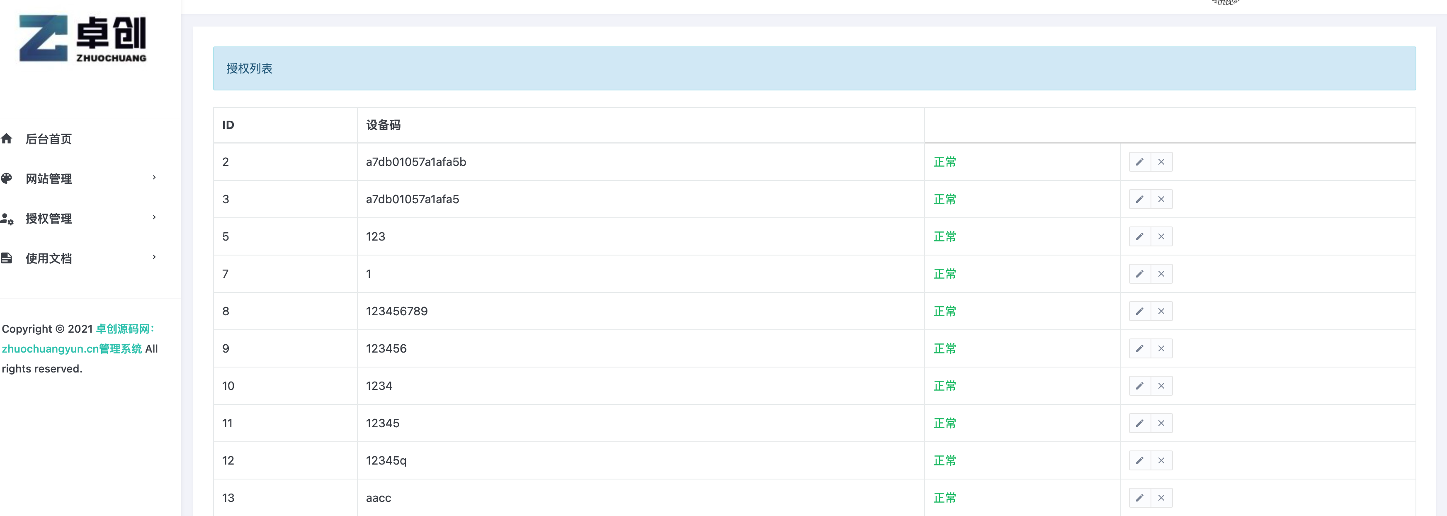Click the 授权列表 panel heading
This screenshot has height=516, width=1447.
click(250, 68)
